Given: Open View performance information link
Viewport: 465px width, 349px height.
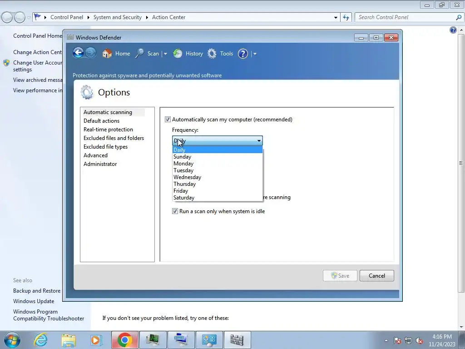Looking at the screenshot, I should tap(38, 90).
